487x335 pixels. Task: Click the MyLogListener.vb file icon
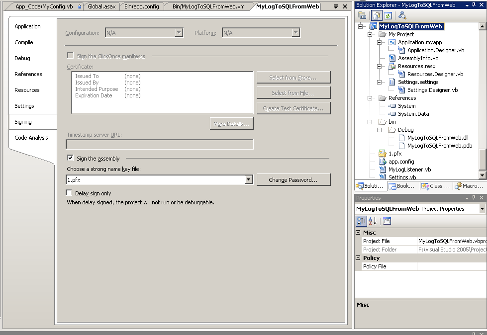click(x=383, y=169)
